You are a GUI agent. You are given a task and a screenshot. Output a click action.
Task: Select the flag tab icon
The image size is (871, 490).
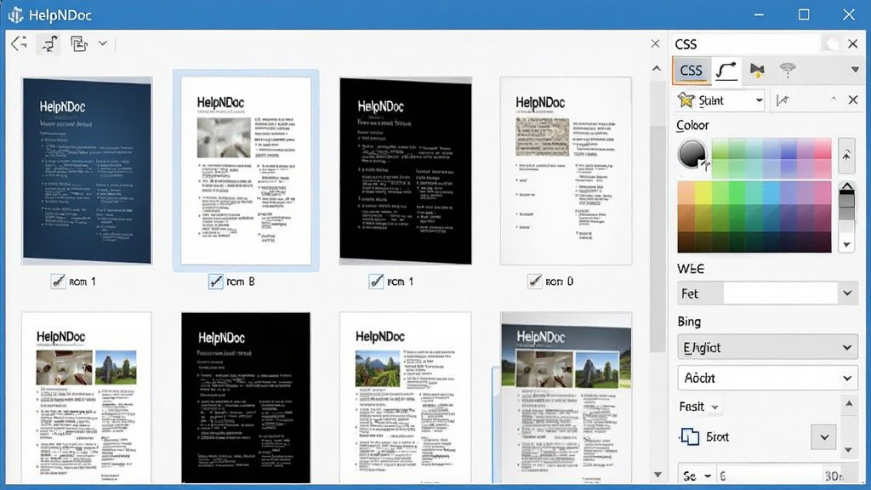pos(756,70)
